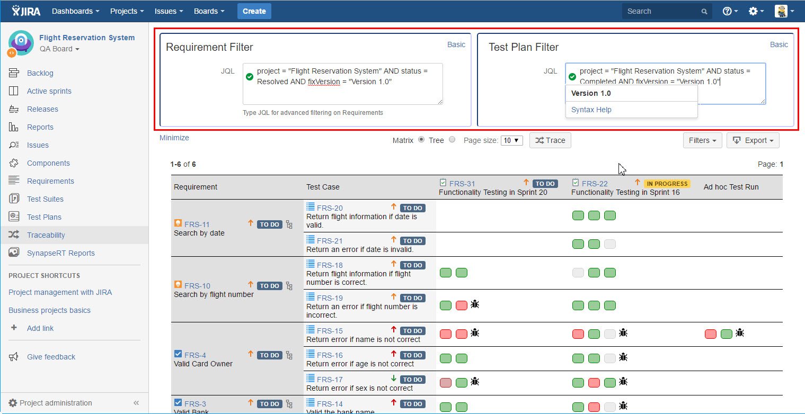Viewport: 805px width, 414px height.
Task: Open the Projects dropdown menu
Action: (127, 11)
